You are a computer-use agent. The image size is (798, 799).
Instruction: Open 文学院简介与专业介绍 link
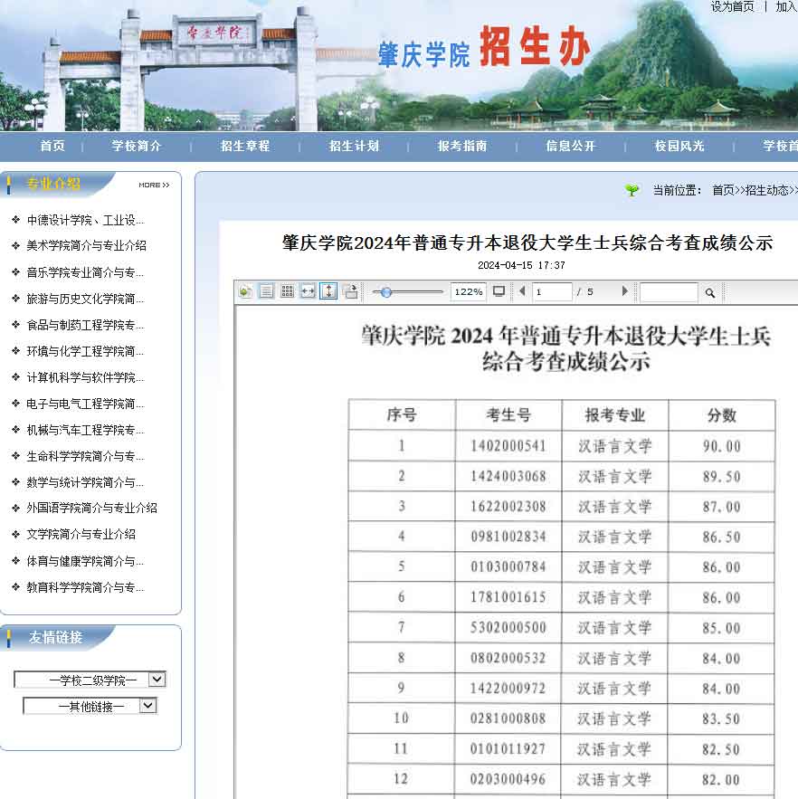pyautogui.click(x=81, y=535)
